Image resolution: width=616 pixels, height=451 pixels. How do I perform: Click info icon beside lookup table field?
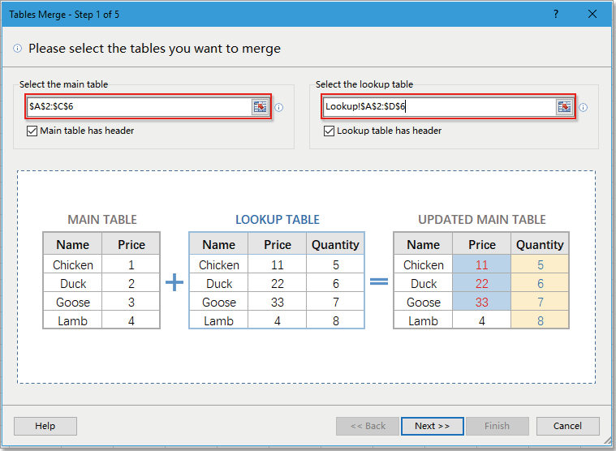coord(583,107)
